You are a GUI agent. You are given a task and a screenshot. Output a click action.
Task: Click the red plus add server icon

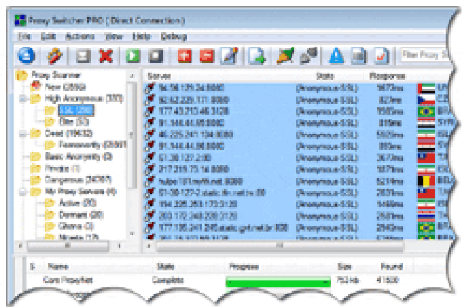click(182, 56)
